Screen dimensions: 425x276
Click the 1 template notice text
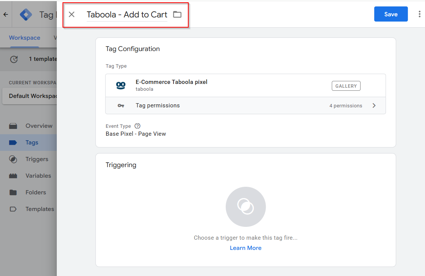coord(43,59)
